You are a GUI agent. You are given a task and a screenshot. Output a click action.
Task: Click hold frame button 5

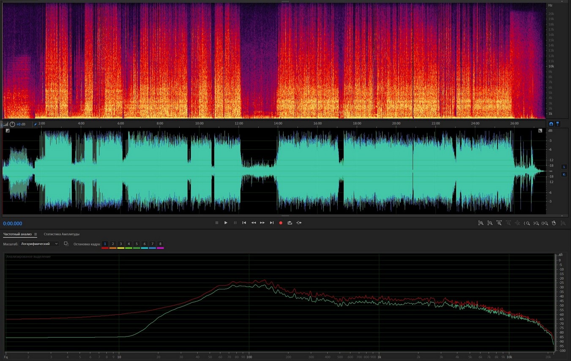137,244
